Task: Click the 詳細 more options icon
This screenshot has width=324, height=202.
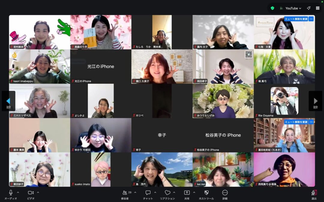Action: [225, 193]
